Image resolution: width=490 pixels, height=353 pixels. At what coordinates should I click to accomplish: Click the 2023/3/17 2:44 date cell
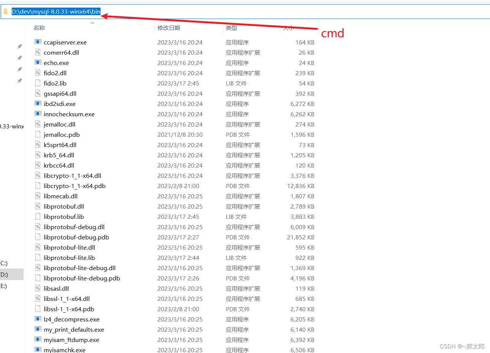(x=178, y=258)
